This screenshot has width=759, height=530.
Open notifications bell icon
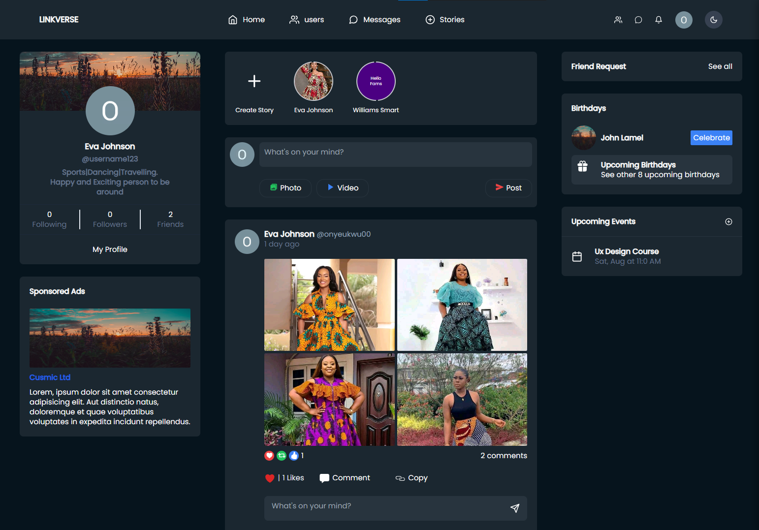point(659,20)
